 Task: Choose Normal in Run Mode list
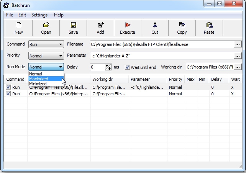tap(46, 74)
